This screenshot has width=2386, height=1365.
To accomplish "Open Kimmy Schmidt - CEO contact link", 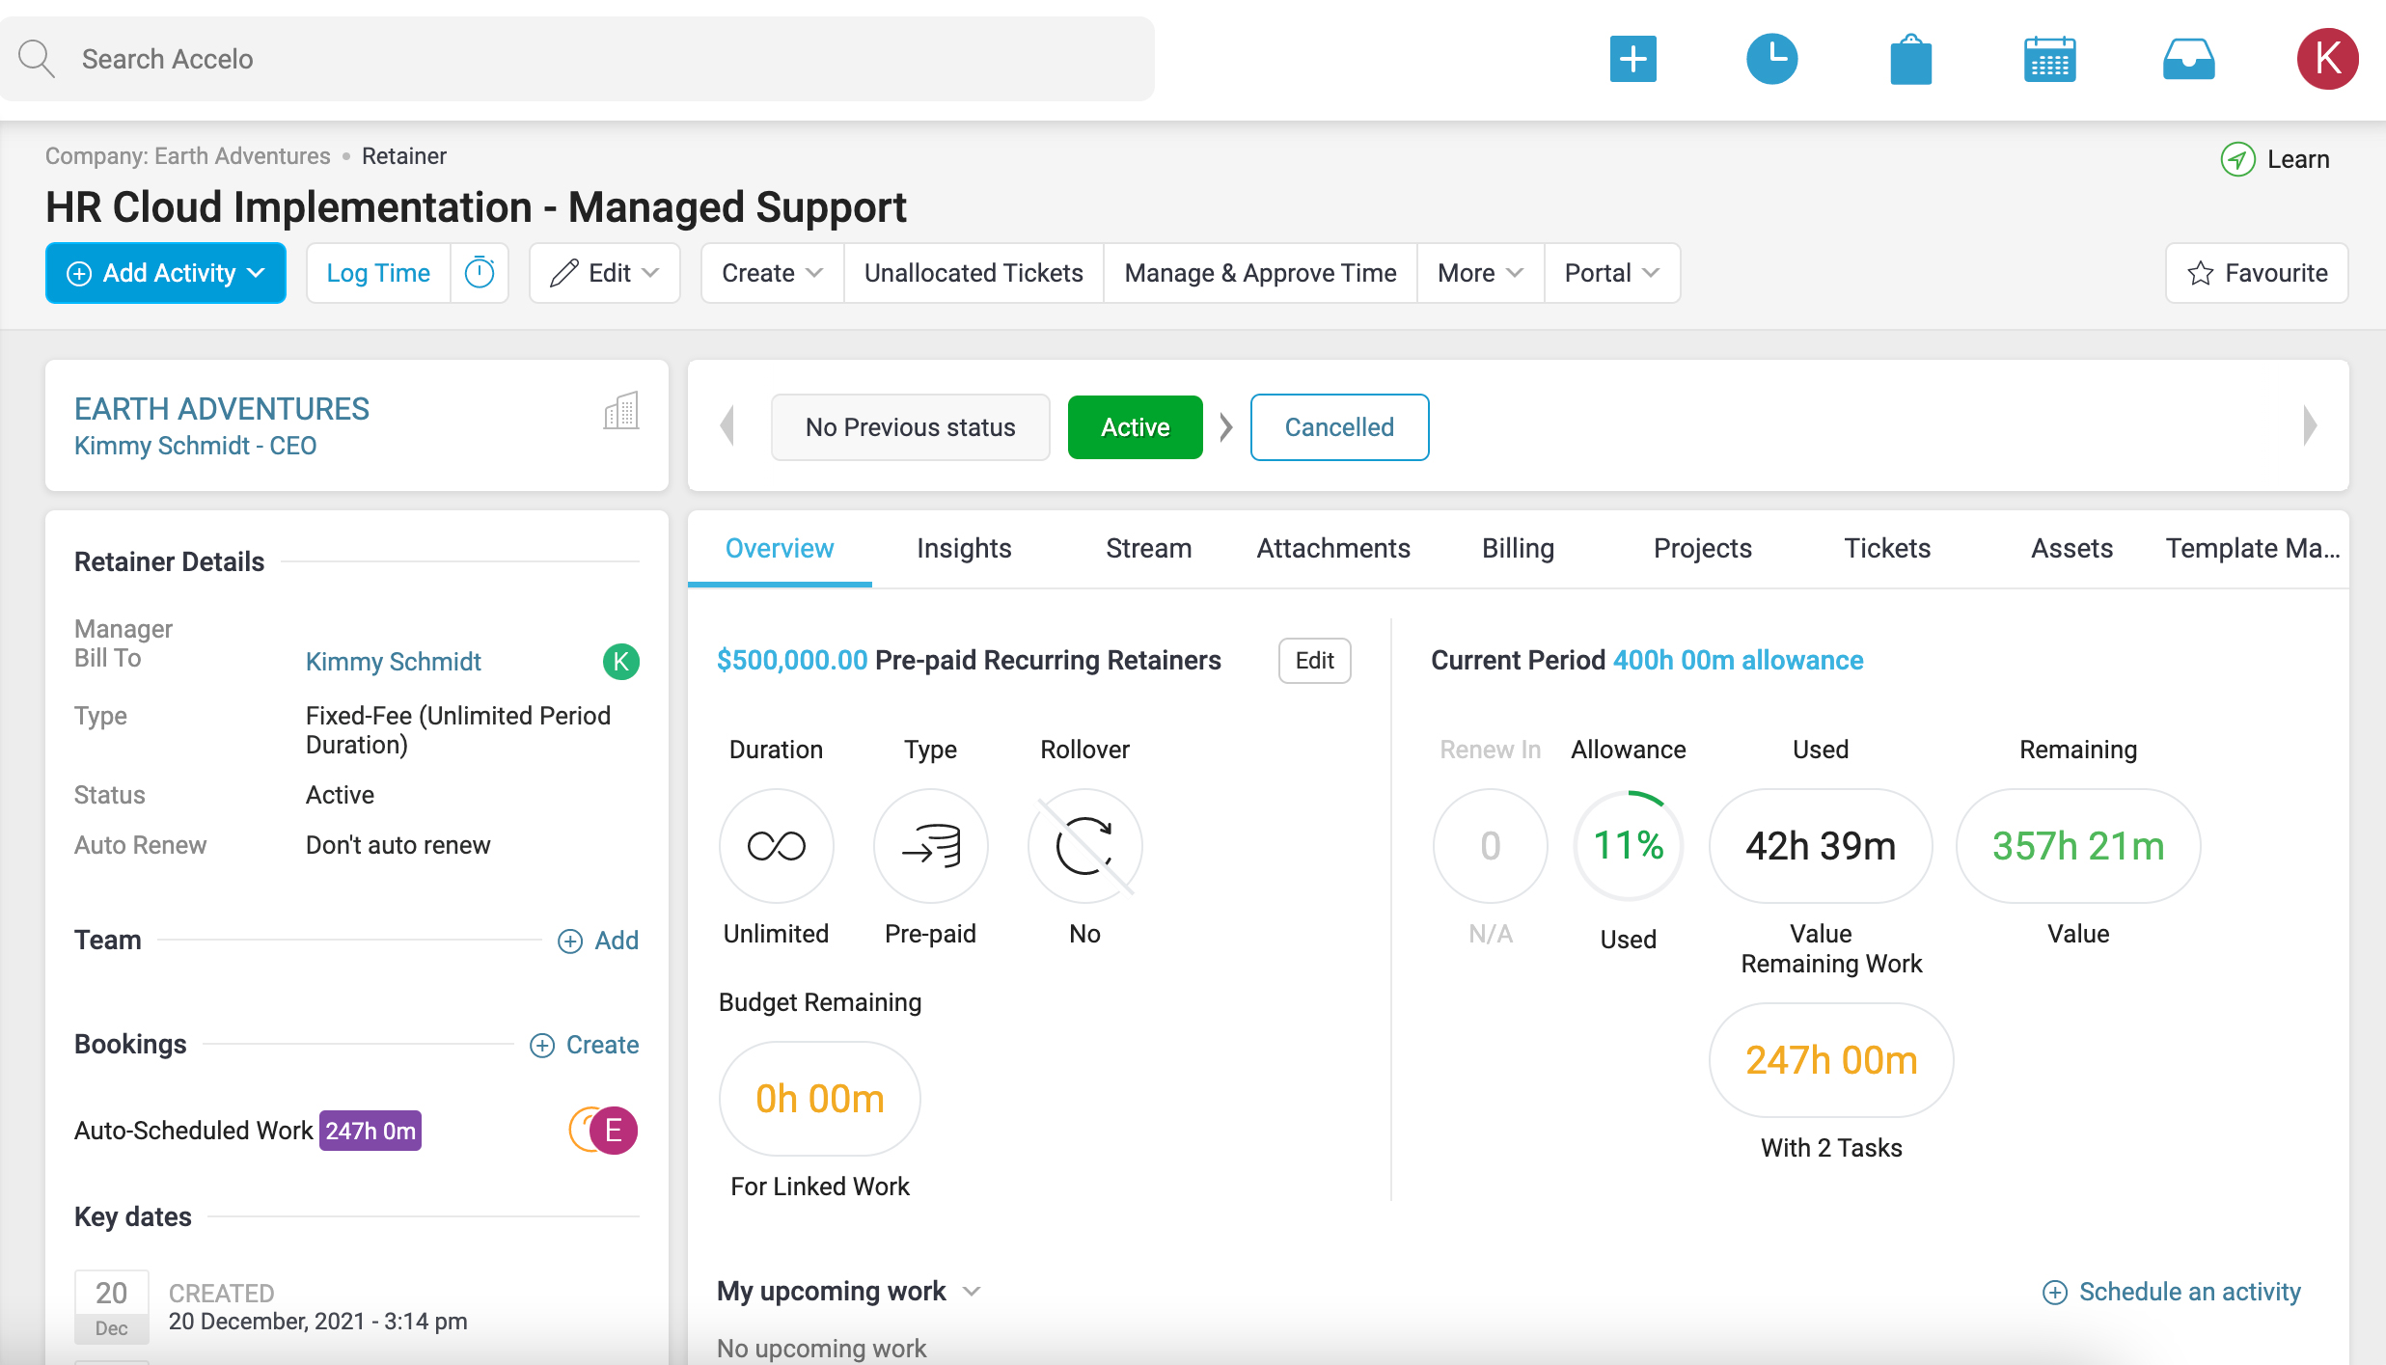I will 195,446.
